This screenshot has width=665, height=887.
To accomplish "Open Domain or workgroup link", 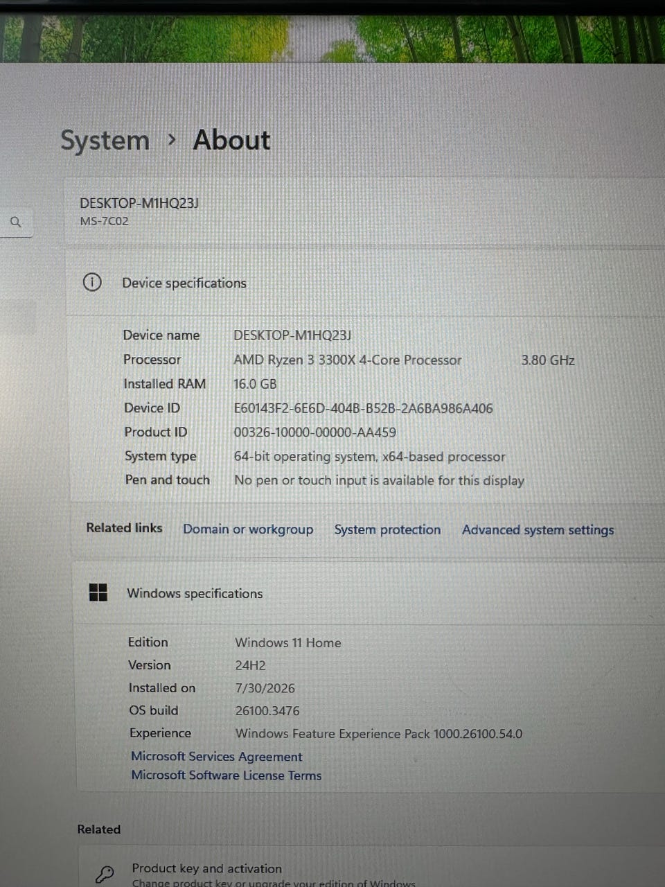I will point(248,529).
